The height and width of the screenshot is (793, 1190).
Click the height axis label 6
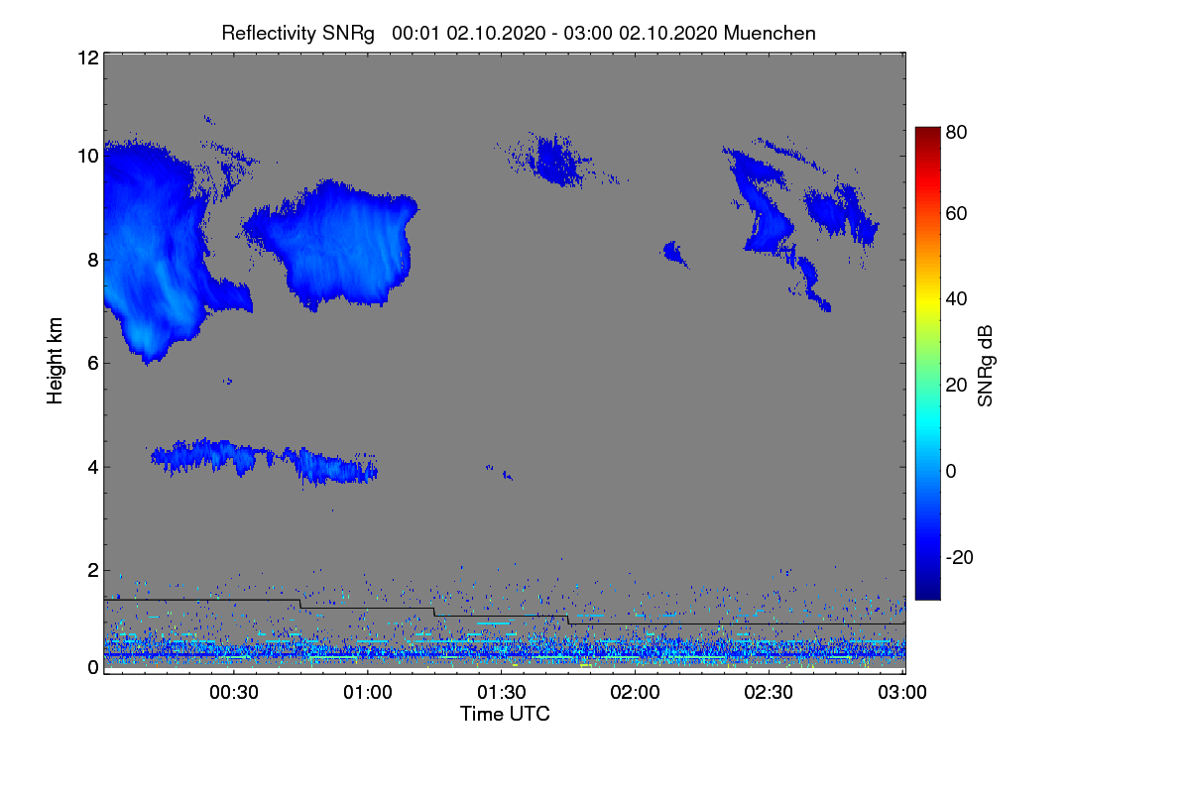(92, 363)
